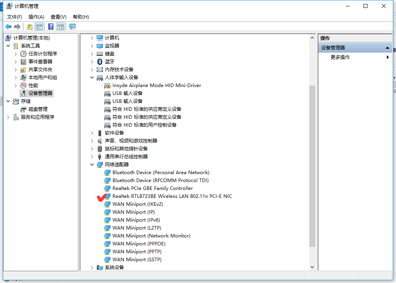Select the Bluetooth (蓝牙) icon

[x=100, y=62]
